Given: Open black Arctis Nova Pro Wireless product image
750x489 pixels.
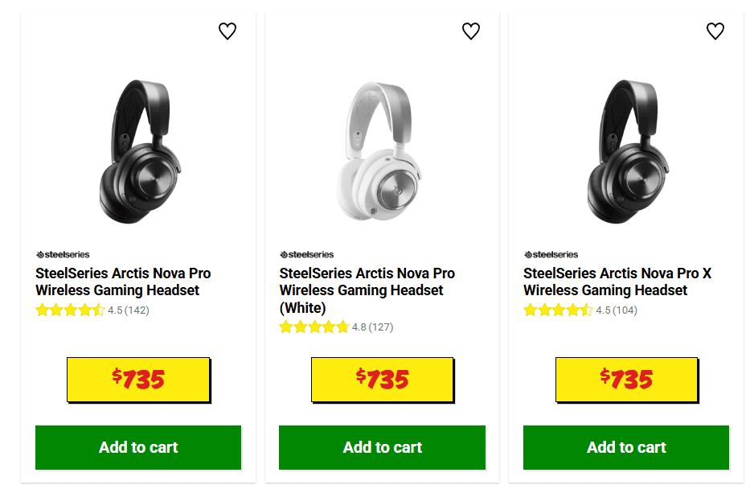Looking at the screenshot, I should pyautogui.click(x=138, y=151).
